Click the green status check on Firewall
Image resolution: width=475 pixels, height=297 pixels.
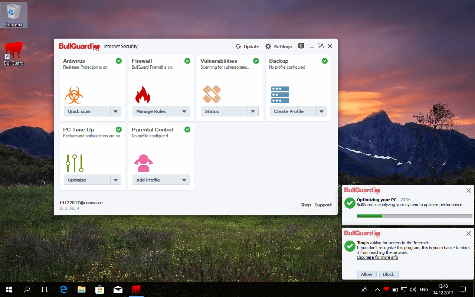[x=187, y=61]
